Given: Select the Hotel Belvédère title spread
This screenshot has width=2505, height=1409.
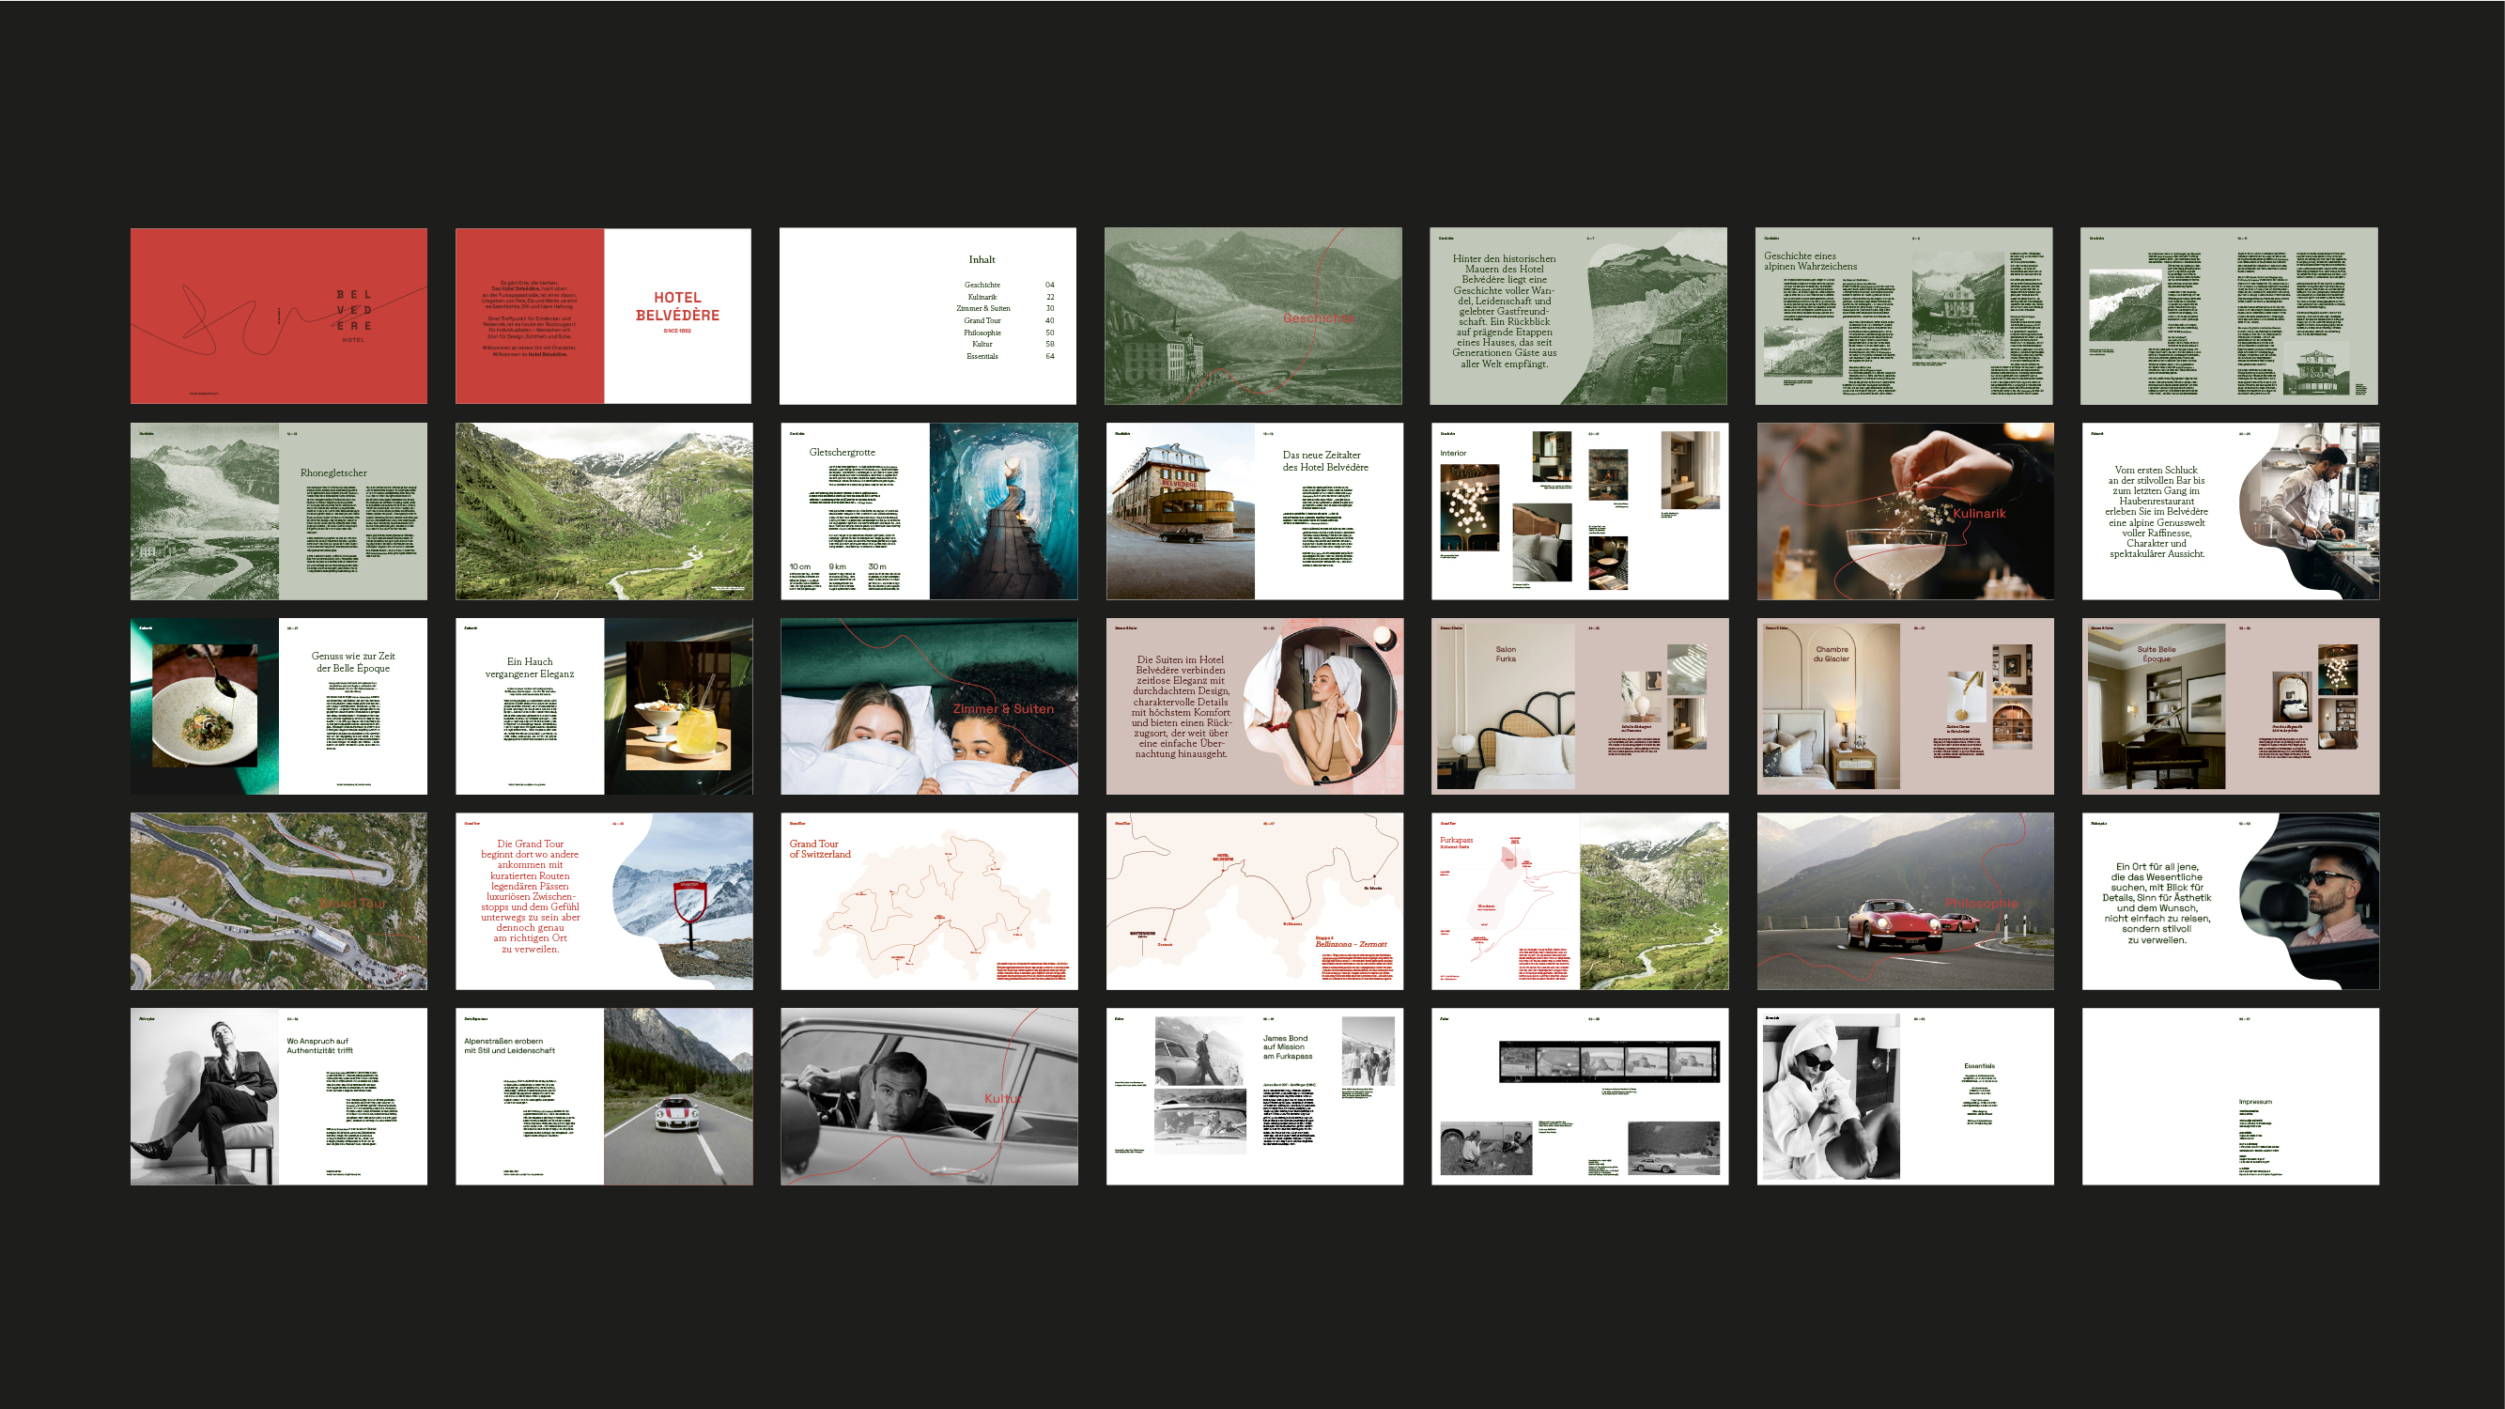Looking at the screenshot, I should click(x=603, y=316).
